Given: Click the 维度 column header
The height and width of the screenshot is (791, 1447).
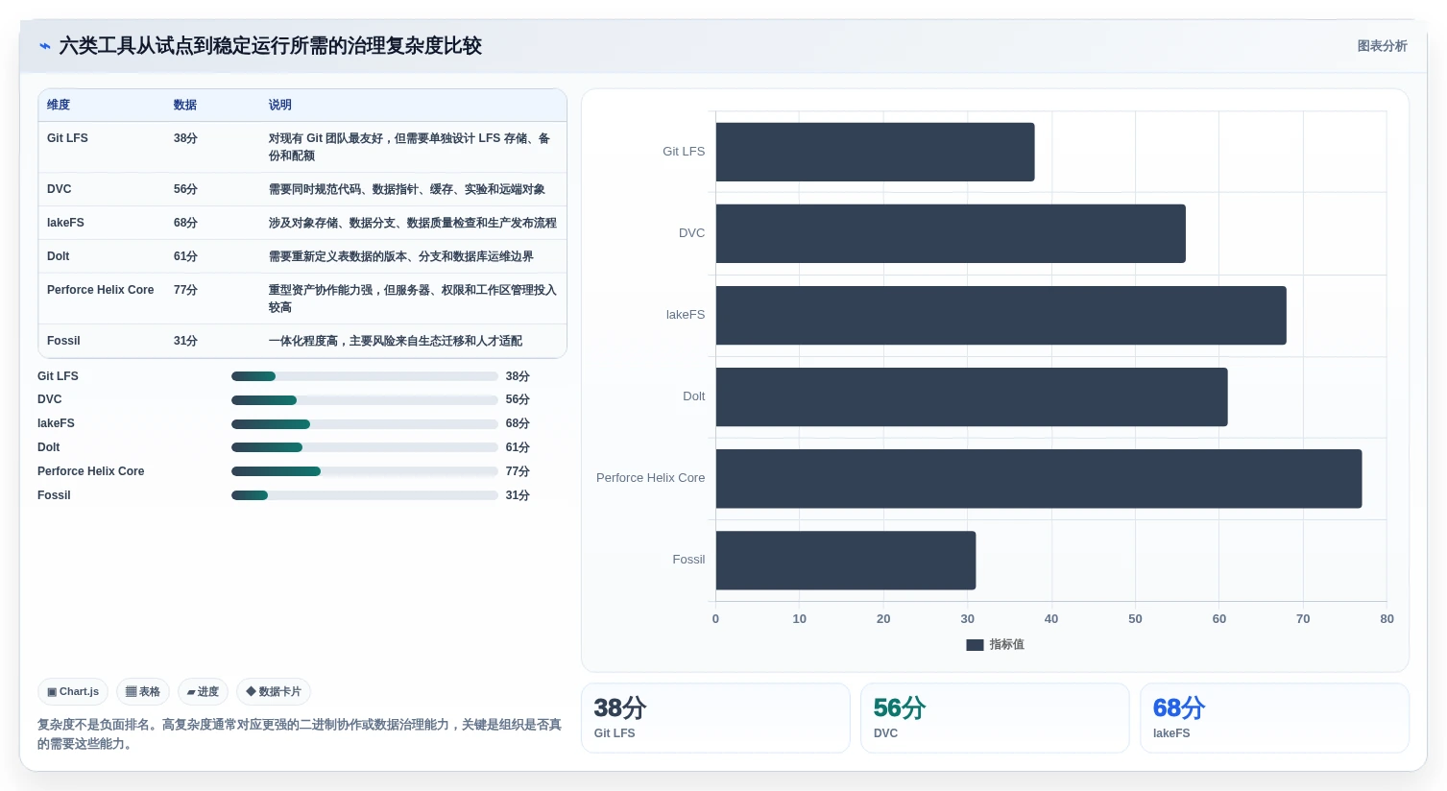Looking at the screenshot, I should pyautogui.click(x=59, y=105).
